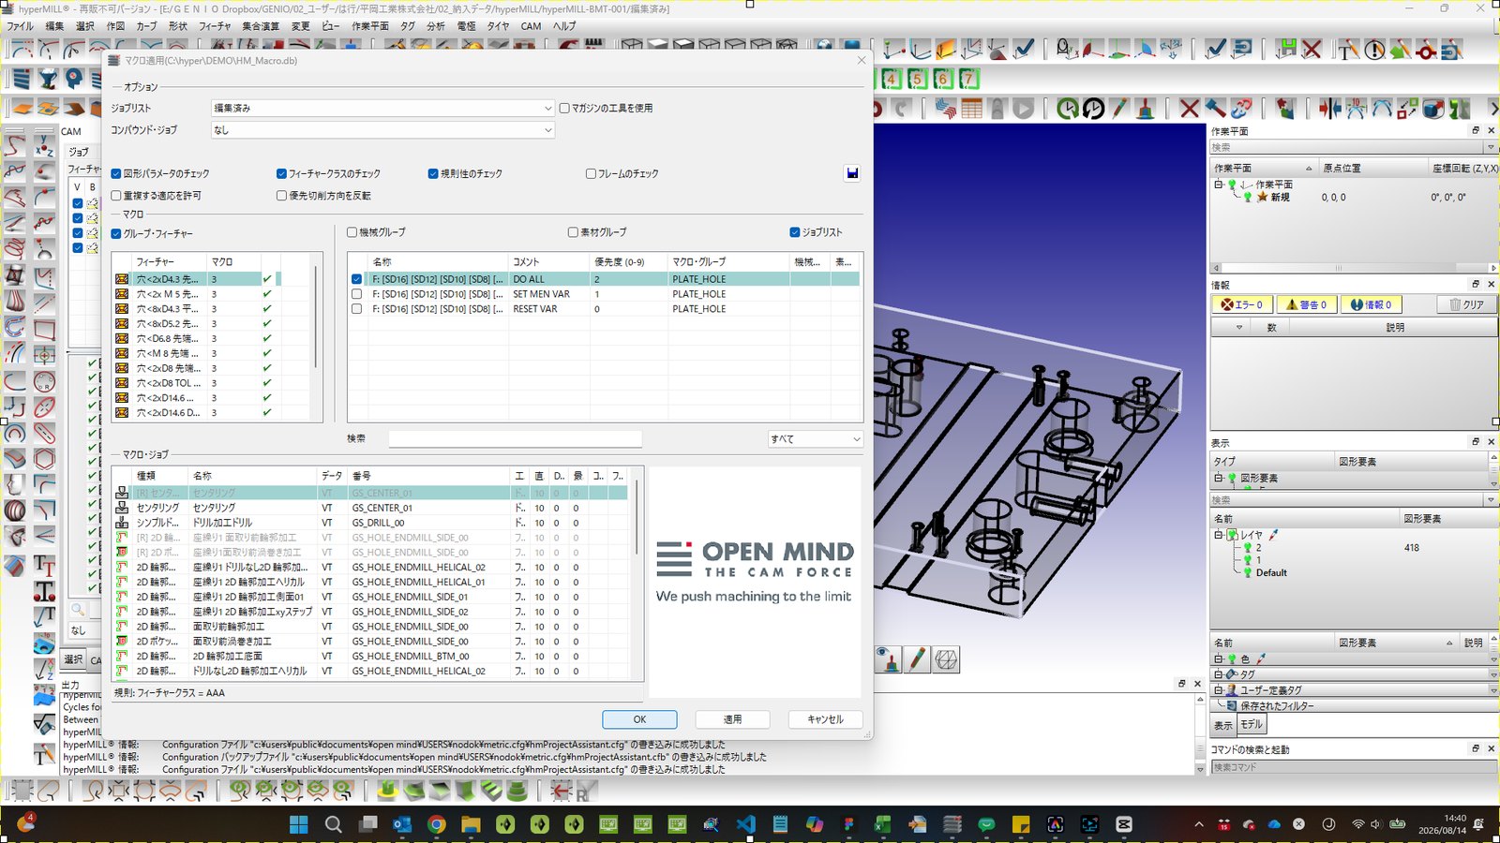
Task: Select the green number 7 view icon
Action: coord(969,79)
